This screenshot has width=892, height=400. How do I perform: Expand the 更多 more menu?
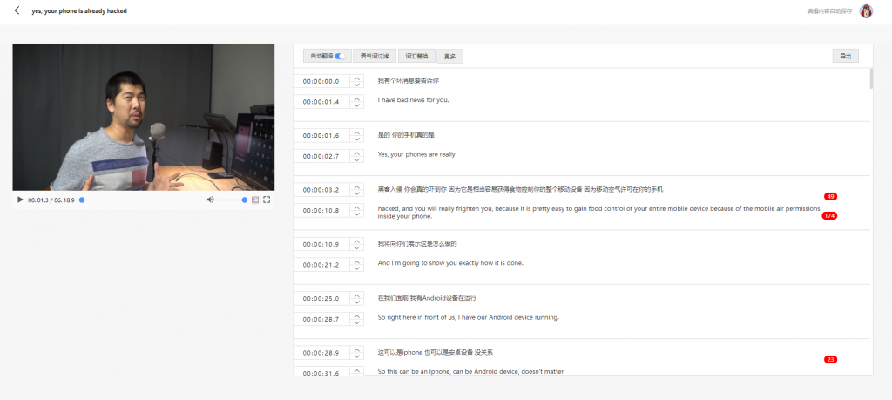point(450,56)
